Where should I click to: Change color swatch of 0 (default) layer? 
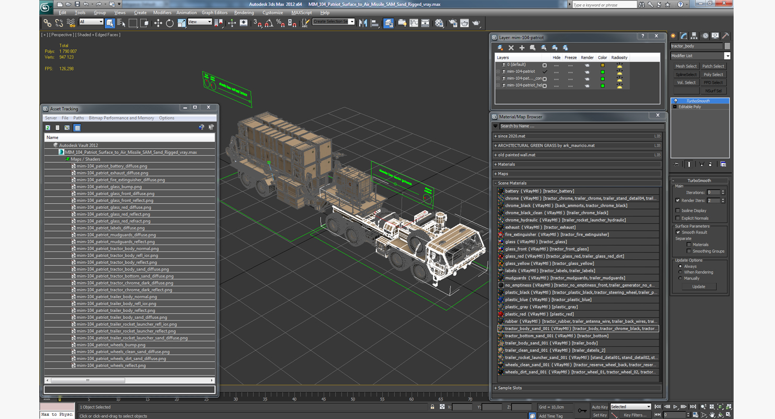(602, 65)
